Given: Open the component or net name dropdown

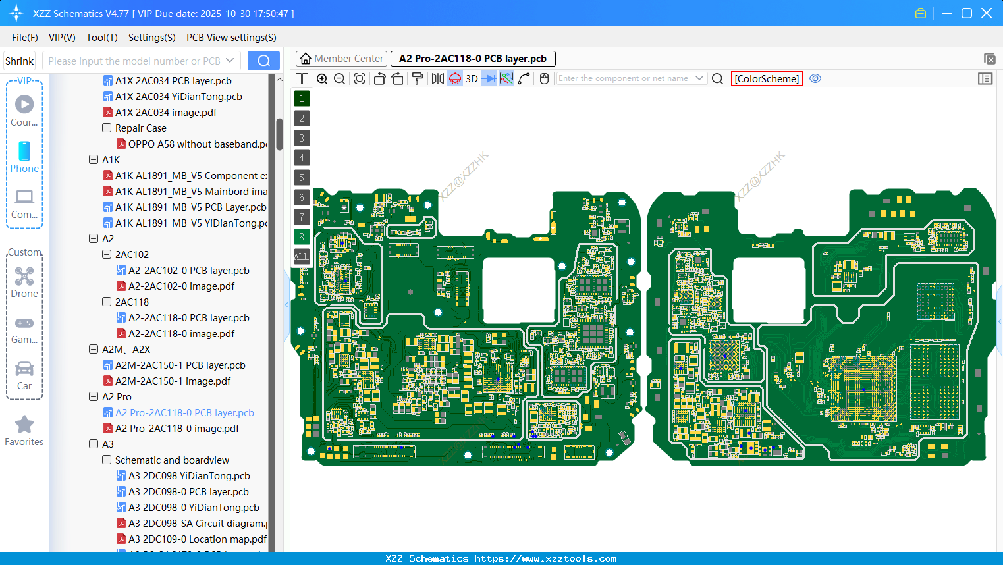Looking at the screenshot, I should pyautogui.click(x=699, y=78).
